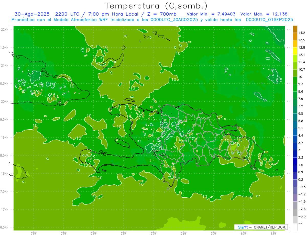Click the '18N' latitude axis label
307x237 pixels.
pyautogui.click(x=4, y=173)
